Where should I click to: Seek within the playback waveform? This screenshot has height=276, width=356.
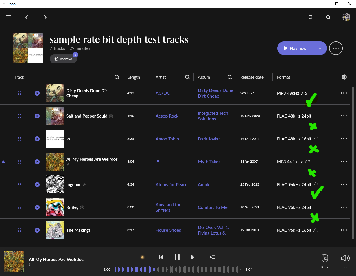[x=178, y=270]
